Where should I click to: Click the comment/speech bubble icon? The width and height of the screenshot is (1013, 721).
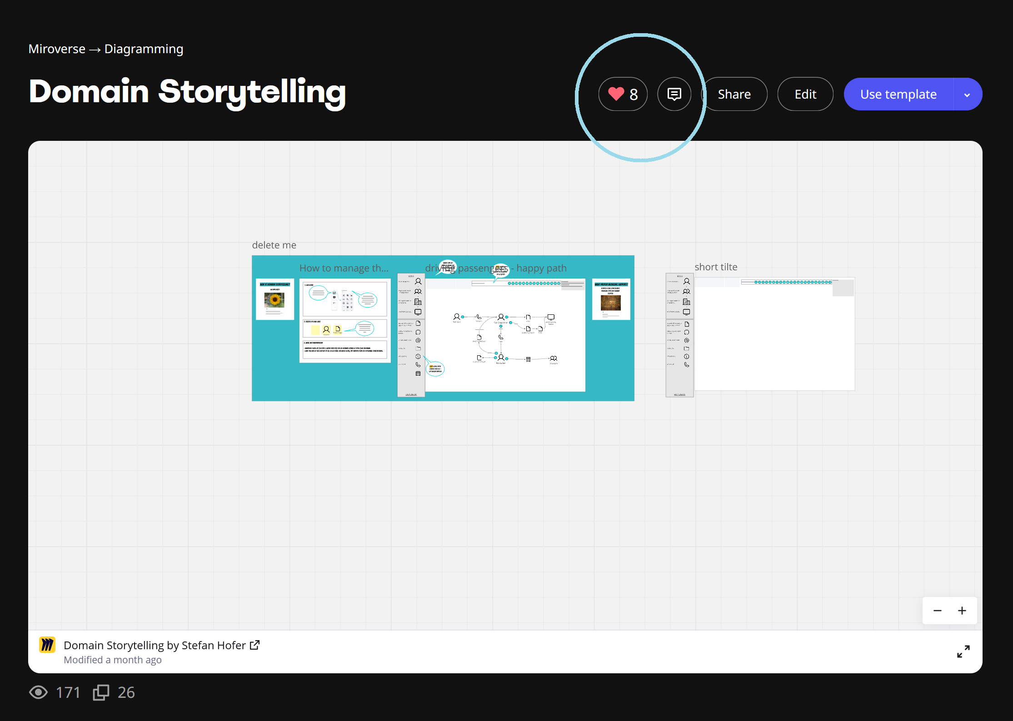pos(674,94)
